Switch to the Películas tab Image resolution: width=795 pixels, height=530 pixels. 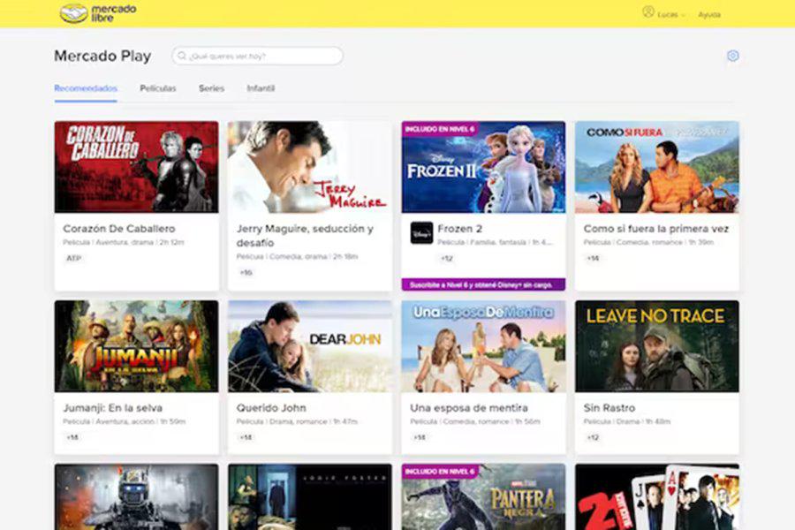157,88
